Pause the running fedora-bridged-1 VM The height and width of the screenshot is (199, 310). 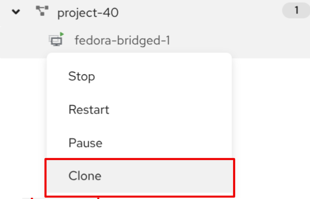point(85,143)
